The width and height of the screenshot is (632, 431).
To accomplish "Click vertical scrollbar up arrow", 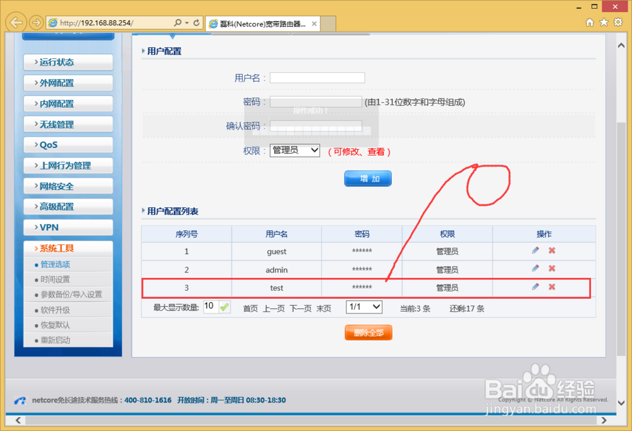I will click(x=621, y=46).
